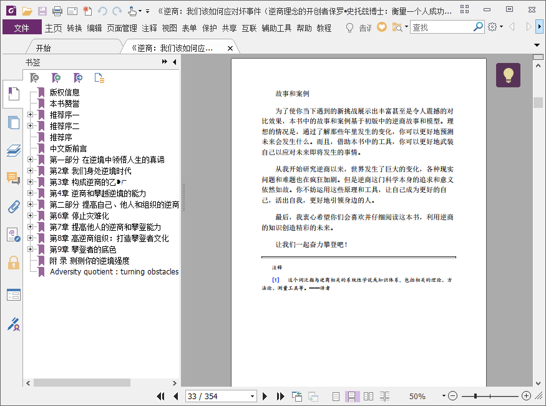The image size is (546, 406).
Task: Open the 主页 ribbon tab
Action: tap(53, 28)
